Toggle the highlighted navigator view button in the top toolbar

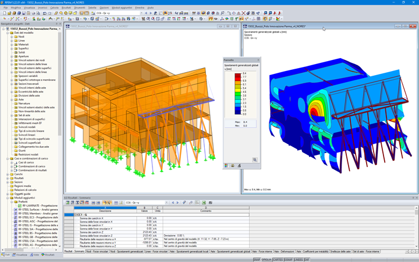(x=81, y=13)
